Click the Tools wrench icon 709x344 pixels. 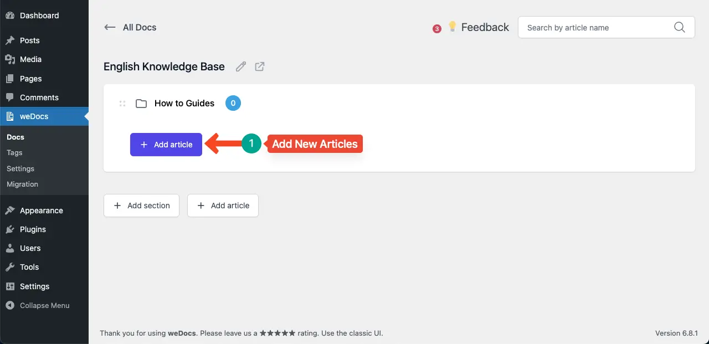(10, 267)
